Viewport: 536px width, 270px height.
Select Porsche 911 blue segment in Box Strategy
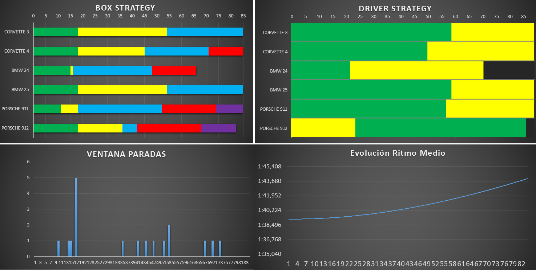(120, 109)
